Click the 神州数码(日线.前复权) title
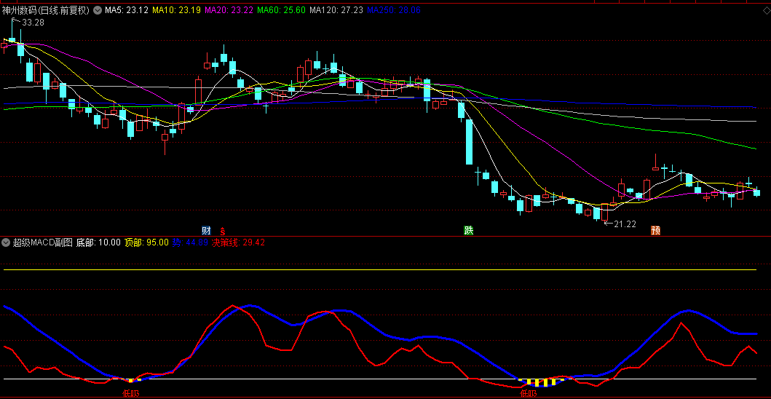 (46, 10)
